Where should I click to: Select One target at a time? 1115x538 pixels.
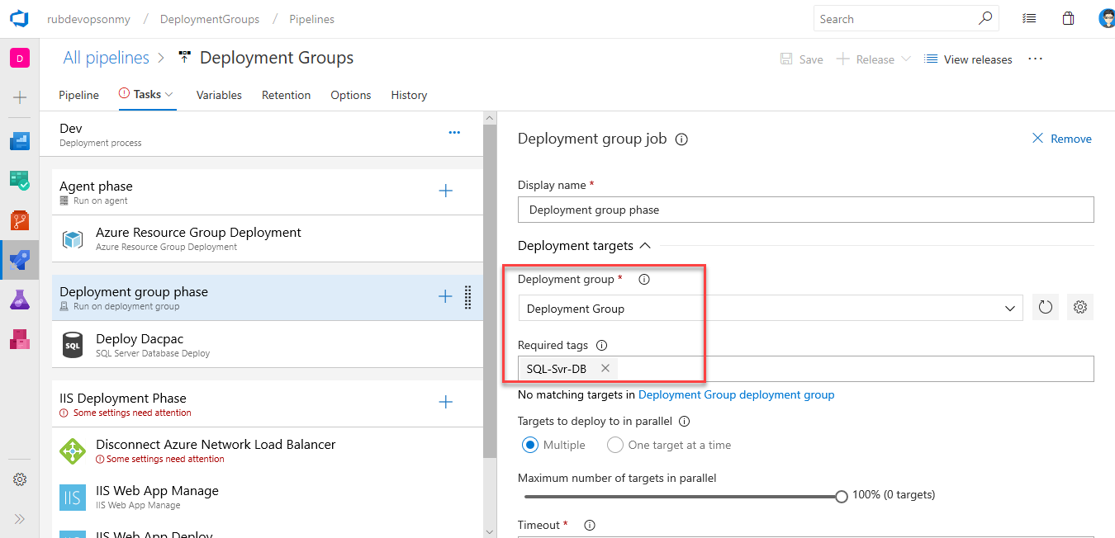pos(614,445)
